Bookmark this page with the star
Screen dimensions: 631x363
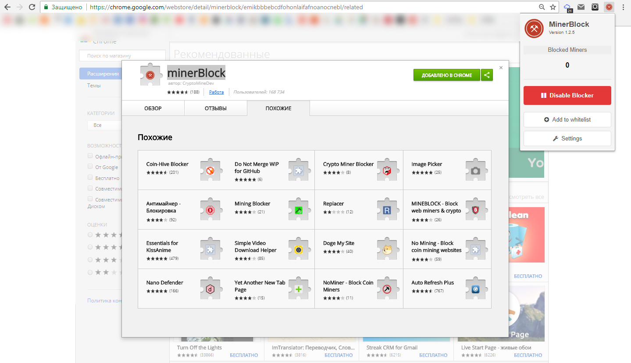coord(553,7)
